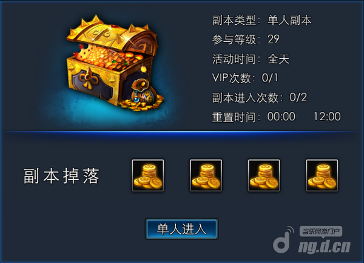364x263 pixels.
Task: Click the 副本进入次数 0/2 counter
Action: click(260, 97)
